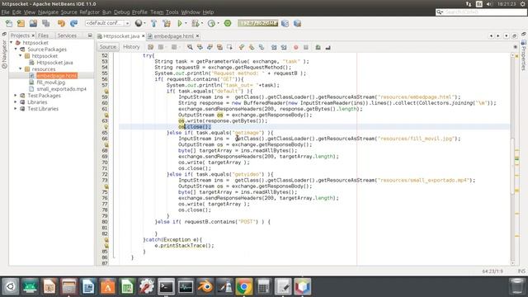Viewport: 528px width, 297px height.
Task: Click the INS insert mode status indicator
Action: click(x=521, y=271)
